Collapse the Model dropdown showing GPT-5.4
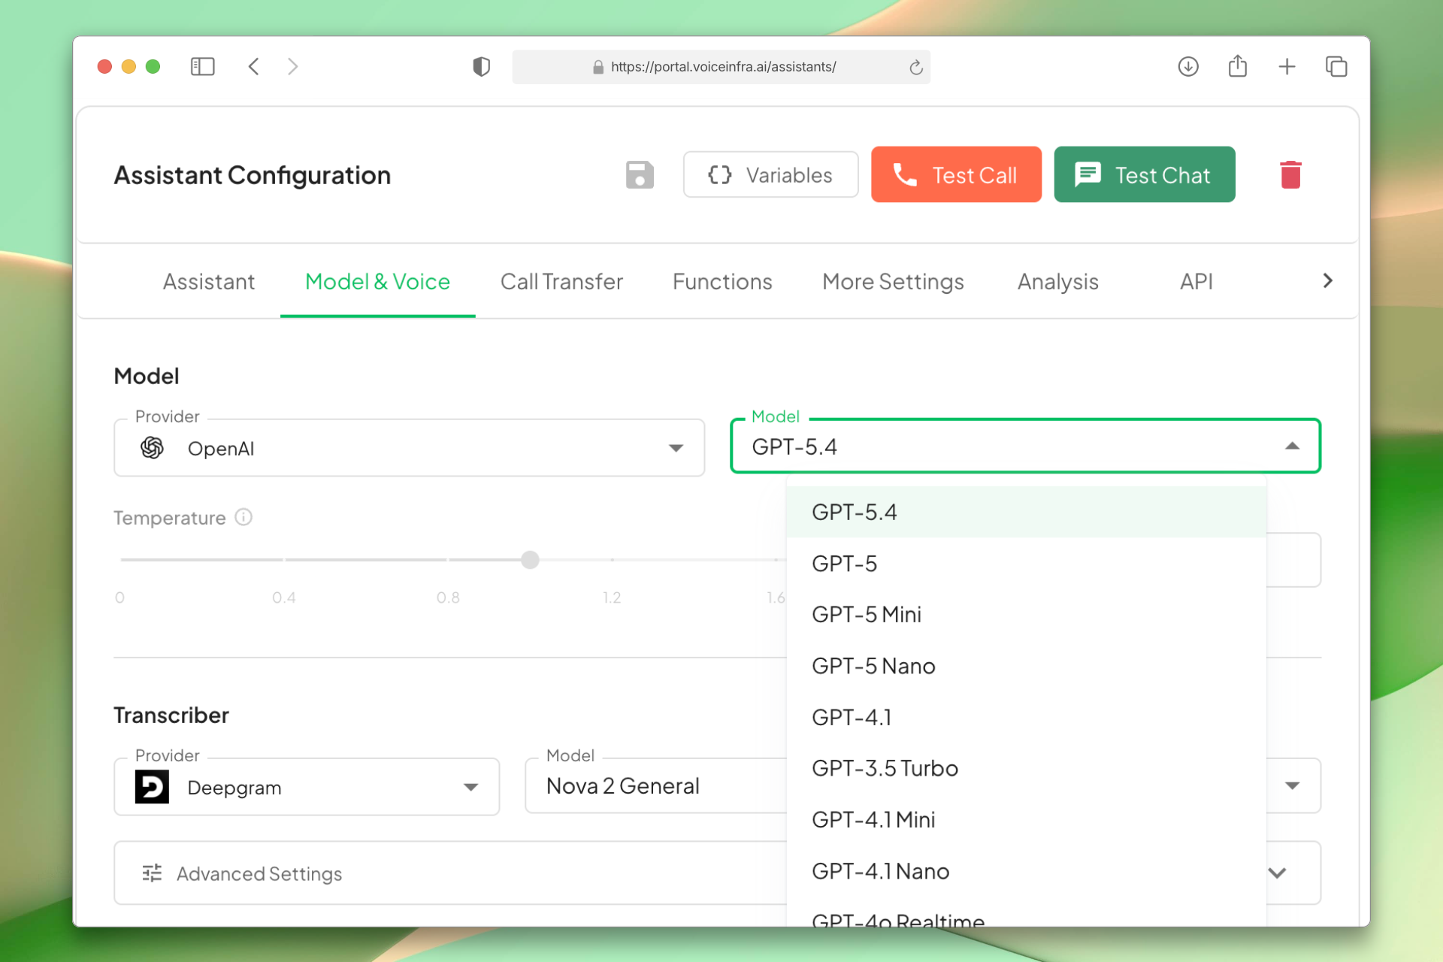Image resolution: width=1443 pixels, height=962 pixels. pos(1025,446)
